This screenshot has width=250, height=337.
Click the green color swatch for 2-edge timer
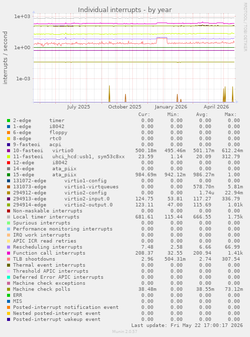(x=9, y=121)
